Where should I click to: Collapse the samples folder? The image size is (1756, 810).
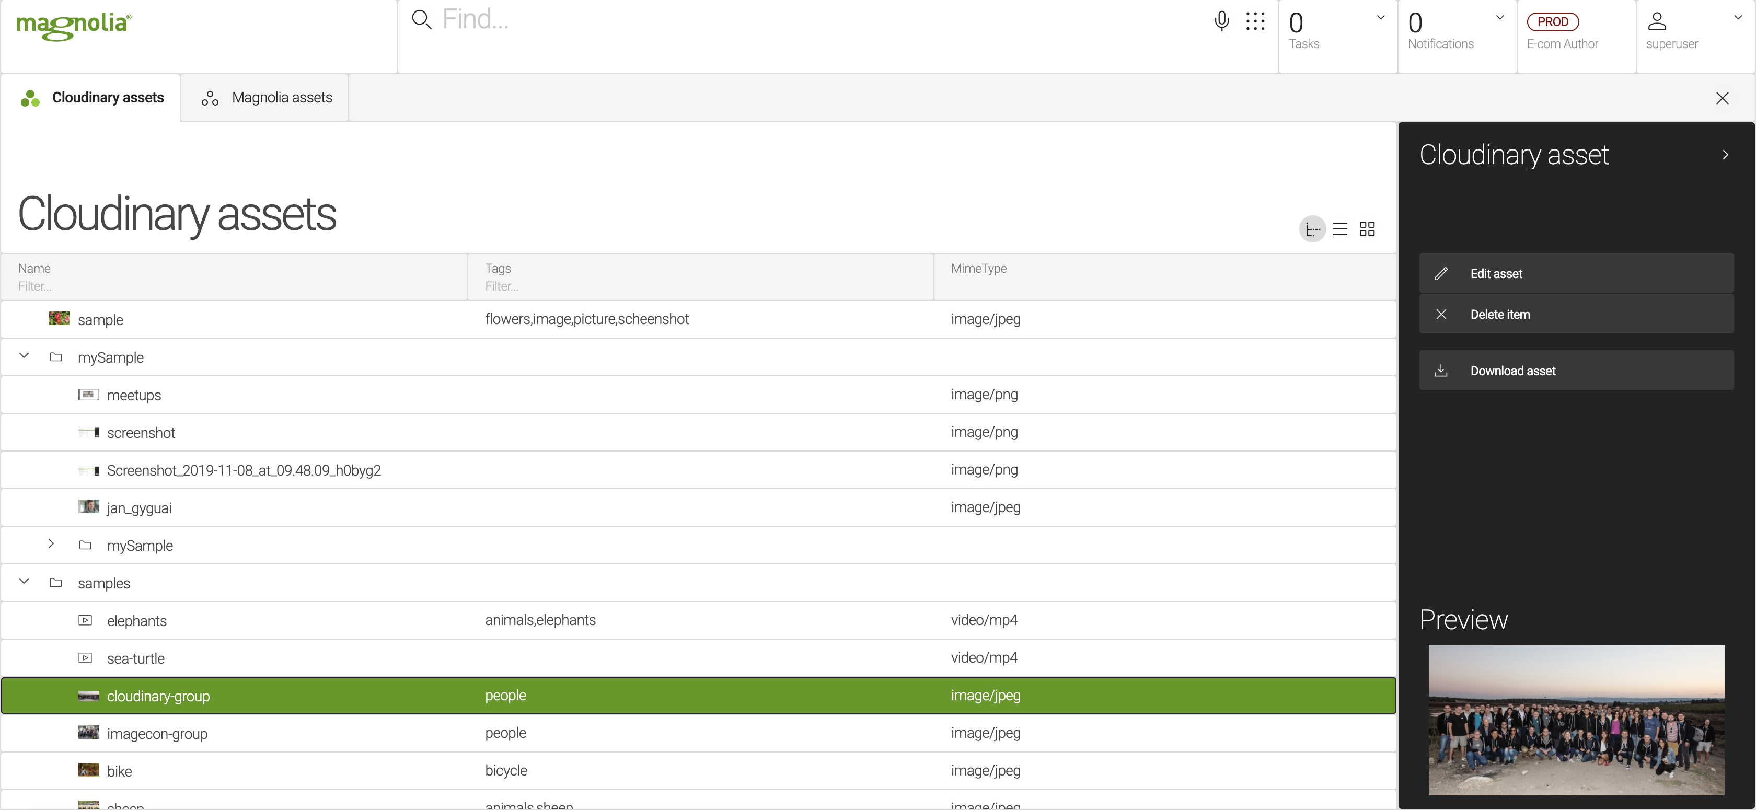point(24,582)
